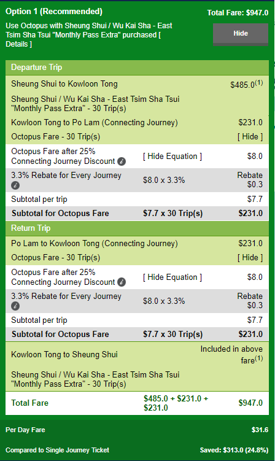275x461 pixels.
Task: Collapse departure Octopus Fare section via Hide
Action: [x=250, y=137]
